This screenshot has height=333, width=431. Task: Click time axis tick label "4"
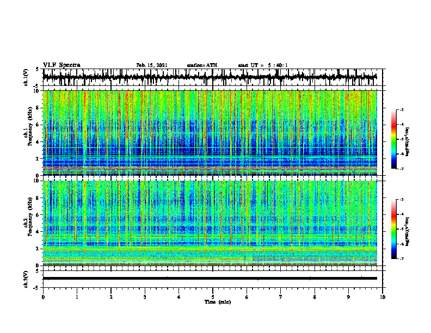click(179, 297)
